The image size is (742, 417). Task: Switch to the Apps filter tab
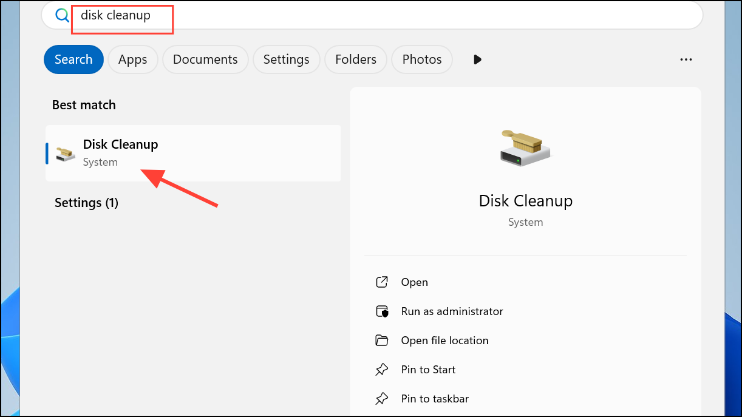[x=132, y=59]
